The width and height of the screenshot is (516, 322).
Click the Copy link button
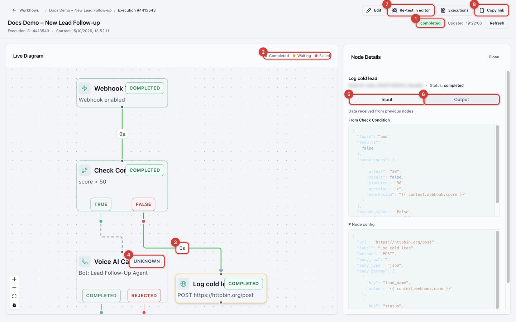[x=492, y=10]
